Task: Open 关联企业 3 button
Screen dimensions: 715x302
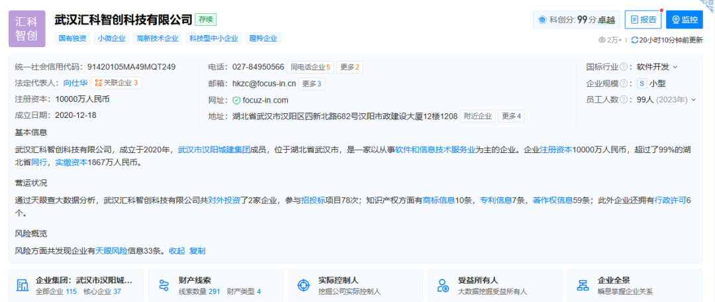Action: tap(117, 83)
